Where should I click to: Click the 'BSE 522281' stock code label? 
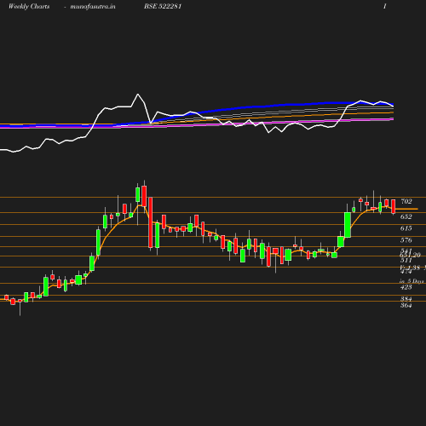[x=163, y=6]
